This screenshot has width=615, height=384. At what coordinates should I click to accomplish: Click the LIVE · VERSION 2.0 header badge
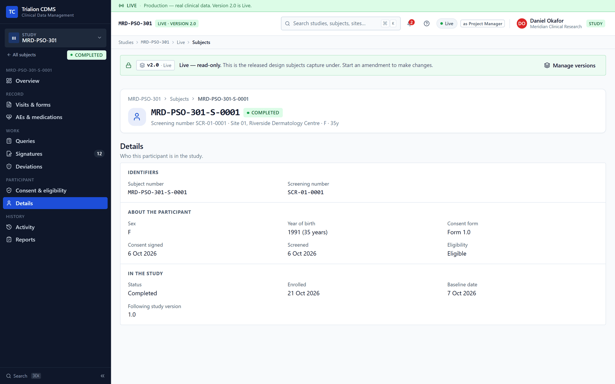(x=177, y=24)
